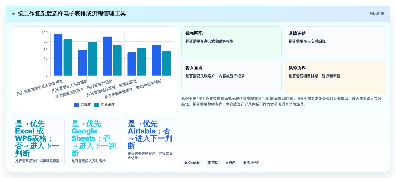
Task: Click the page title 按工作复杂度选择电子表格或流程管理工具
Action: pos(72,14)
